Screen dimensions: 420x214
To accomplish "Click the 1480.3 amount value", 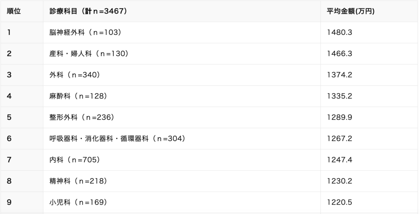I will tap(339, 32).
